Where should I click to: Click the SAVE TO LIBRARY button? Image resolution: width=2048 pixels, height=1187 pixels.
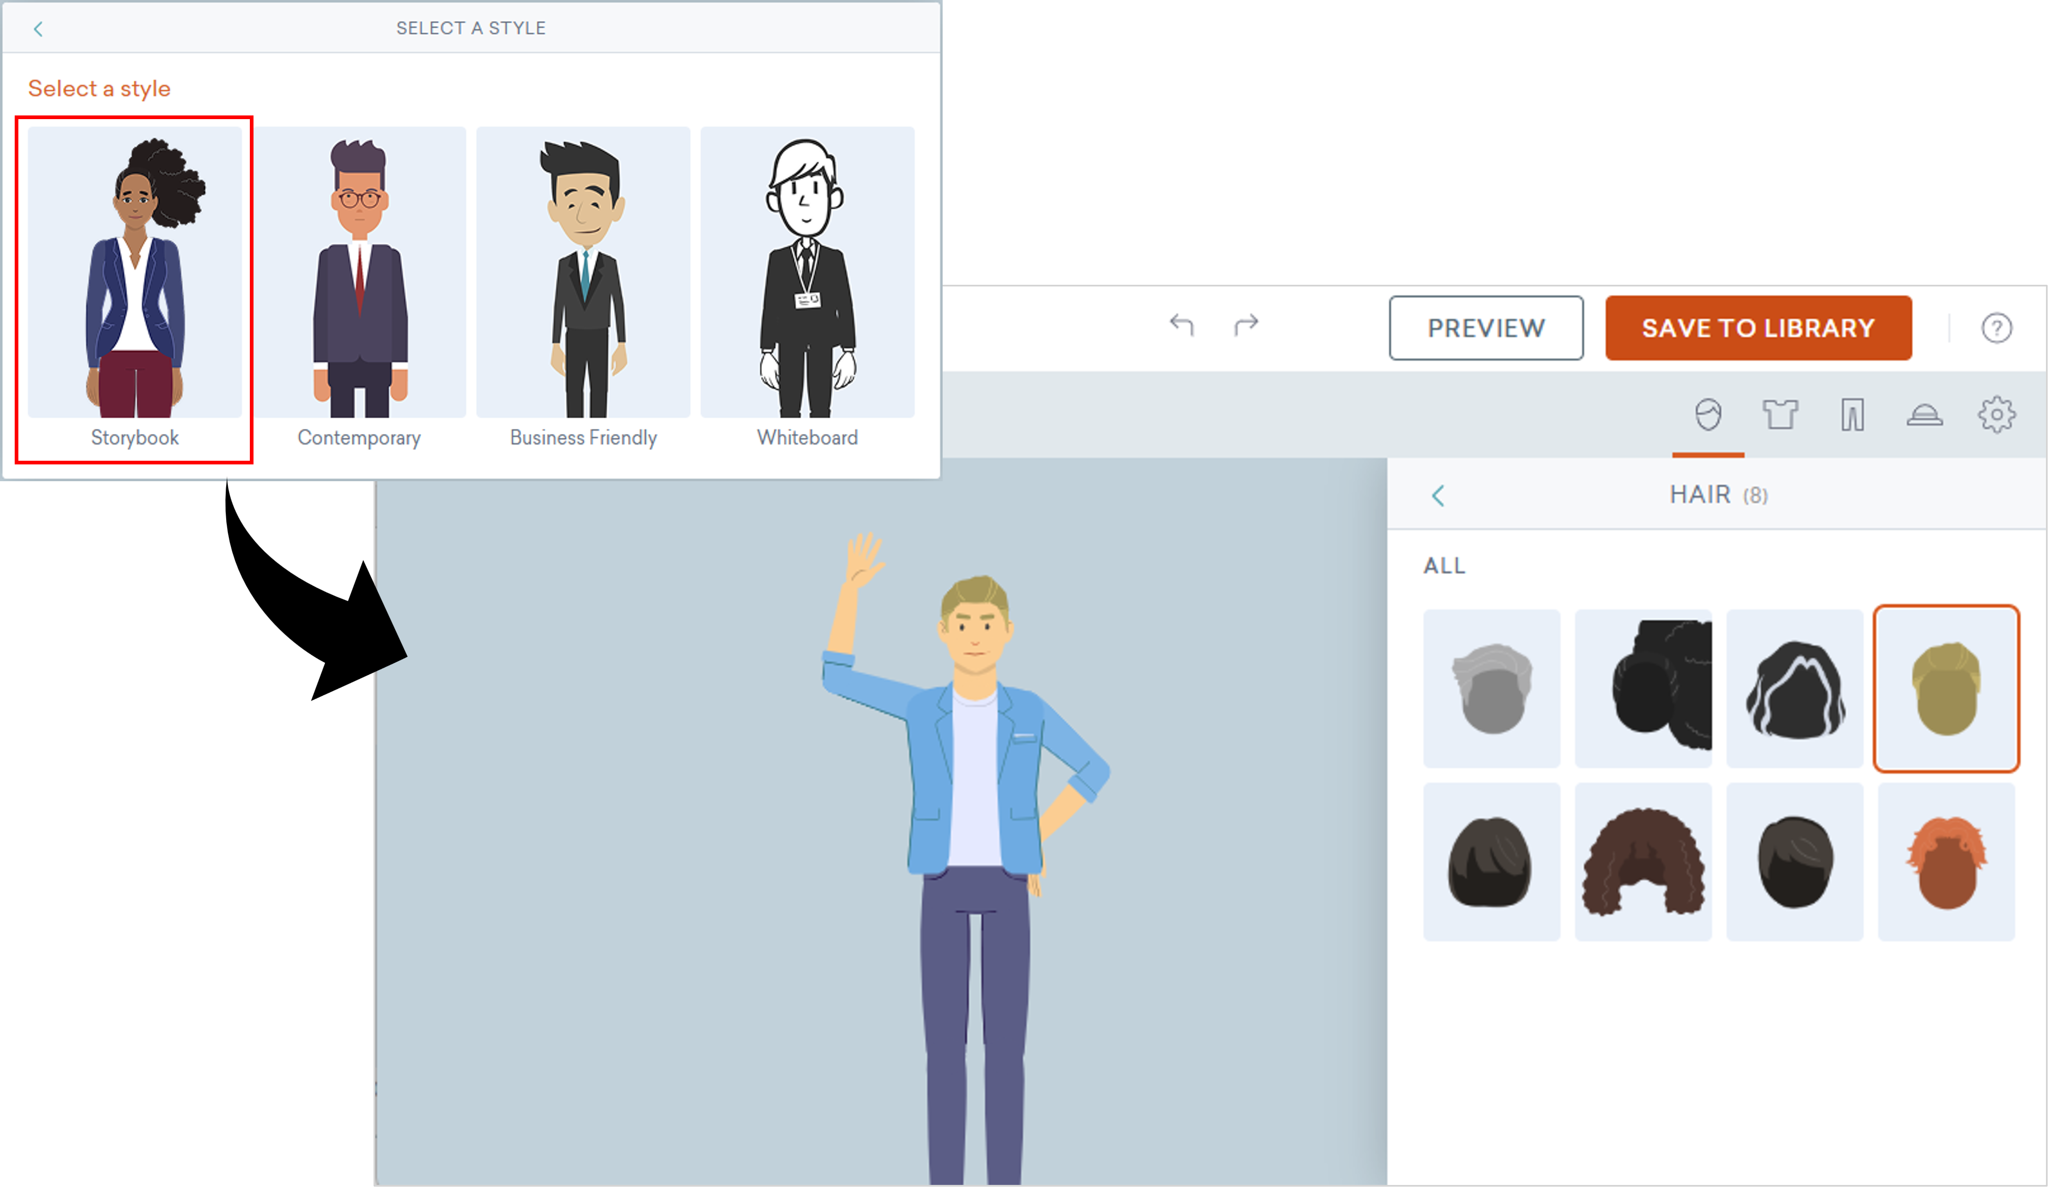1758,328
